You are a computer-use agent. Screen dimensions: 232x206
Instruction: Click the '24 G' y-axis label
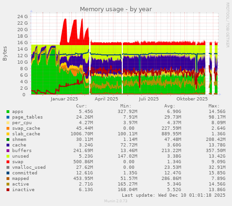(22, 16)
